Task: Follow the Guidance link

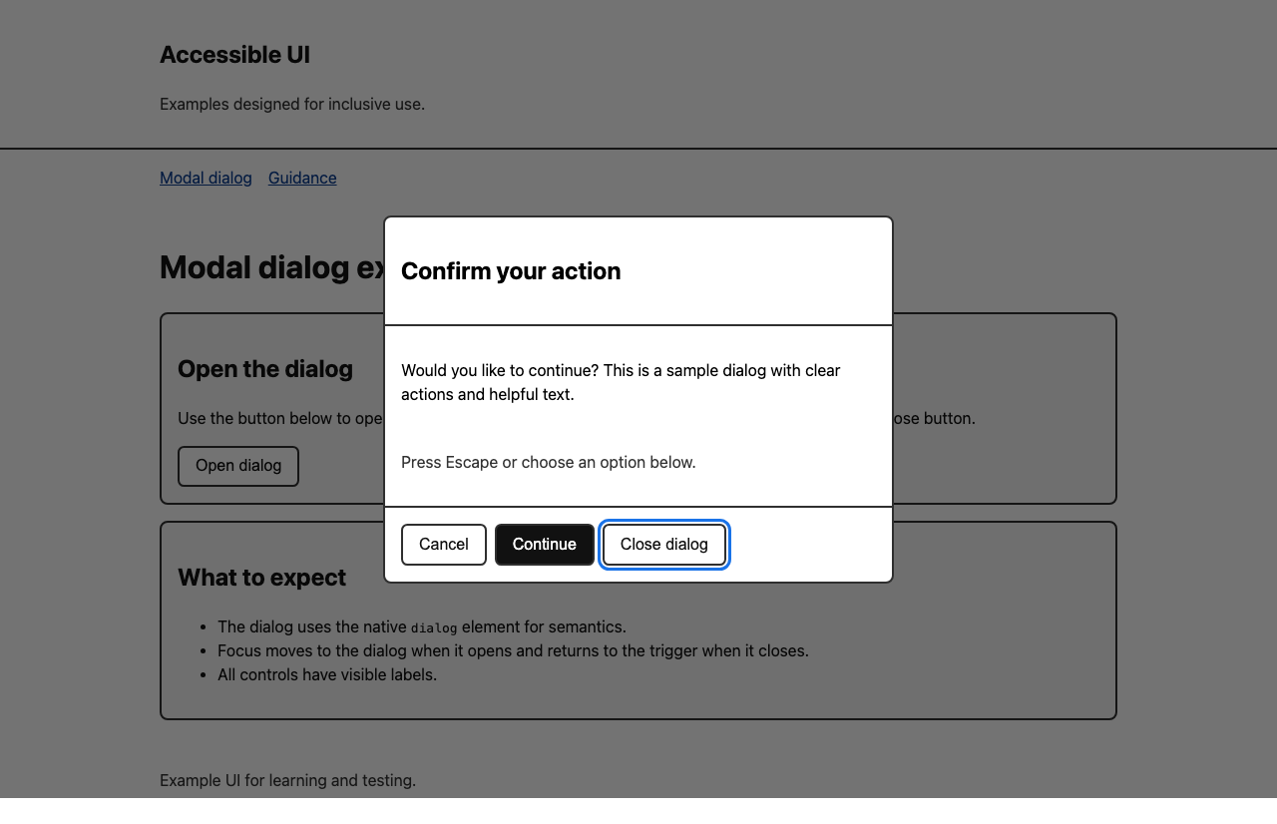Action: (x=301, y=178)
